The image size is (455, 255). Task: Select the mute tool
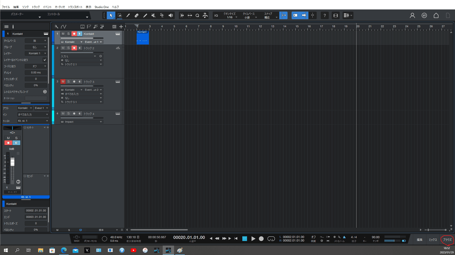[x=153, y=15]
